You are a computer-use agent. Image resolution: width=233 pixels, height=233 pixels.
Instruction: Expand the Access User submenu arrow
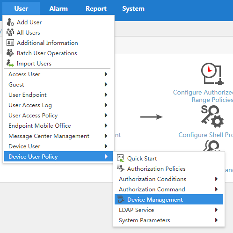coord(106,74)
